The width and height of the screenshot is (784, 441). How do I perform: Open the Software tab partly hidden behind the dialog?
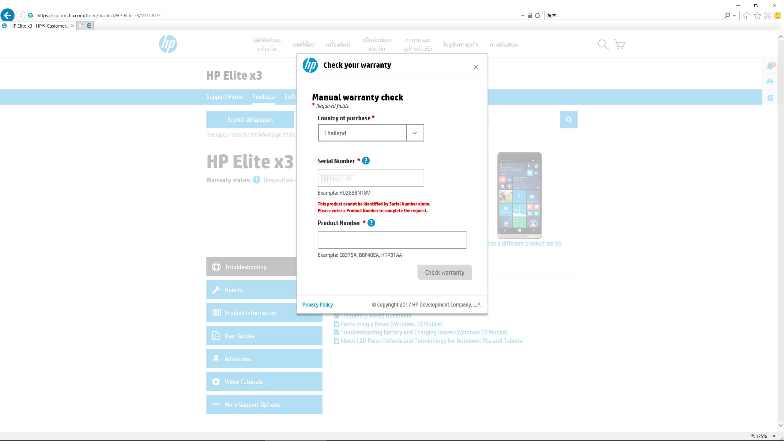click(x=290, y=97)
